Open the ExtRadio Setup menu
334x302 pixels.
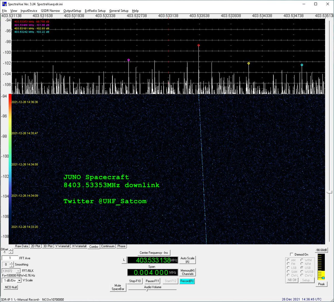[95, 11]
